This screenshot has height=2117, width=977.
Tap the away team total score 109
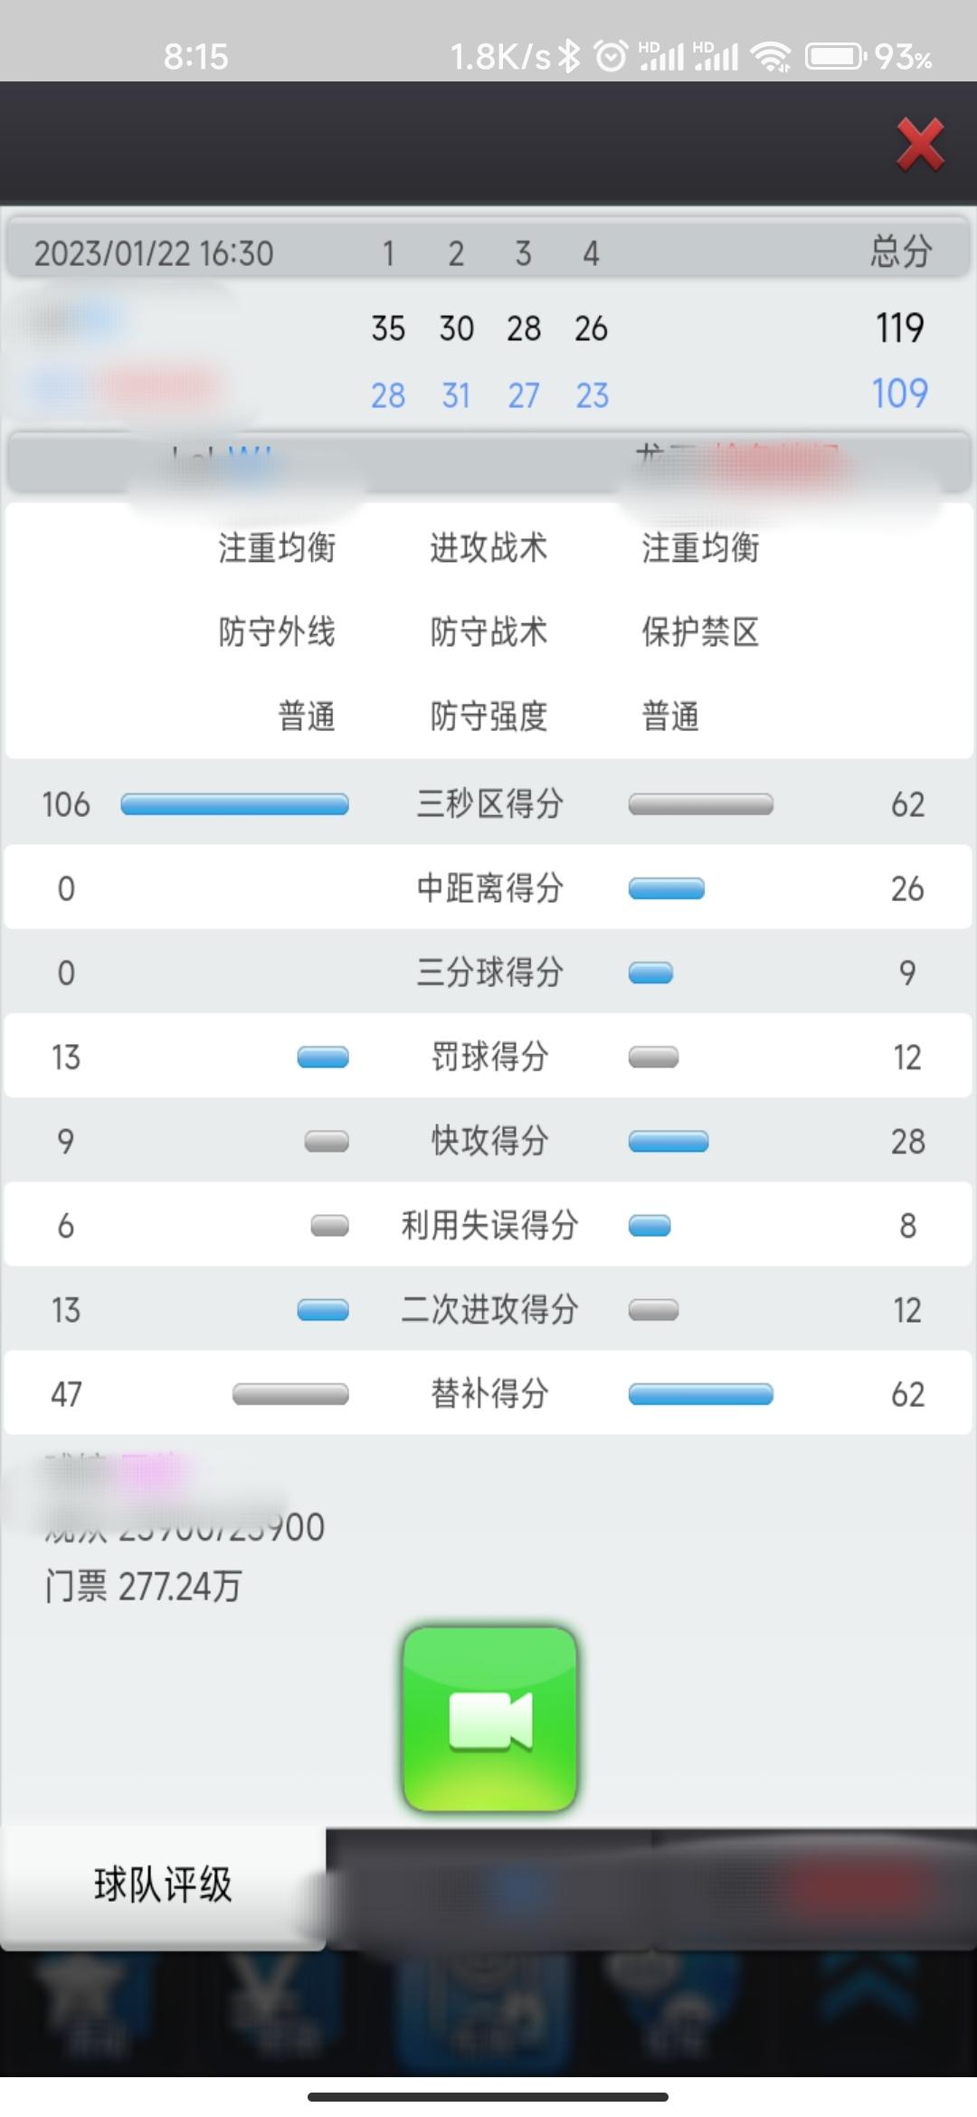click(x=900, y=394)
